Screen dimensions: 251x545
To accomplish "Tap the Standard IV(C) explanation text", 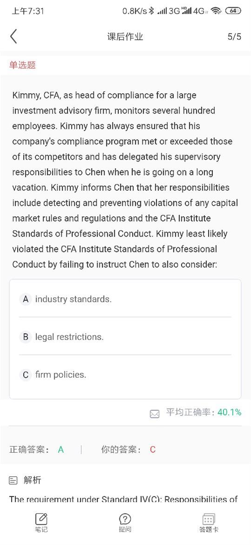I will [124, 499].
